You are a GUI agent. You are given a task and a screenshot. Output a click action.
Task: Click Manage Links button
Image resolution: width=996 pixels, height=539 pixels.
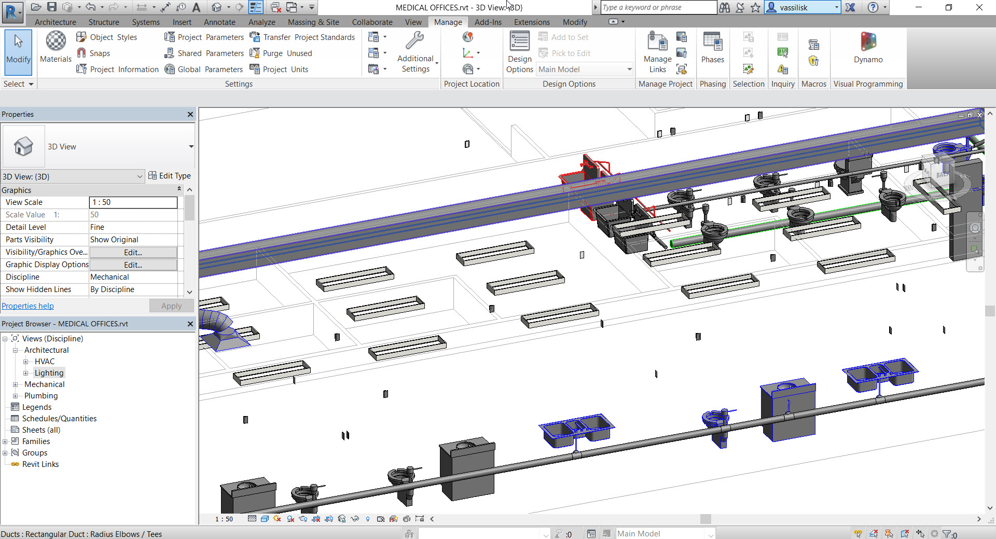point(657,52)
